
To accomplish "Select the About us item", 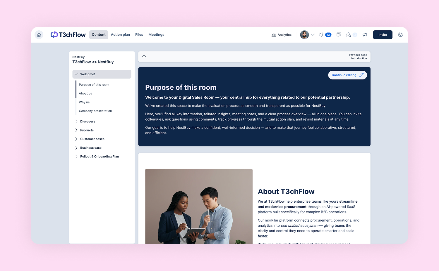I will click(x=85, y=93).
